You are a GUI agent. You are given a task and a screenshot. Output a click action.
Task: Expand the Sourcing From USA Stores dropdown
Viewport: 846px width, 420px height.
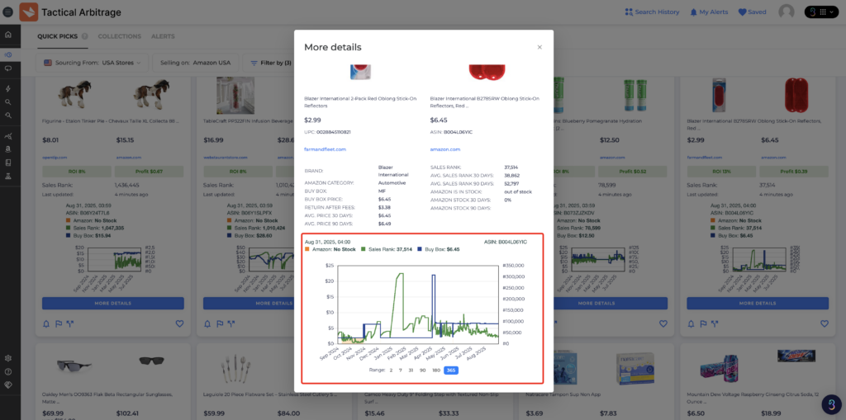[x=93, y=63]
